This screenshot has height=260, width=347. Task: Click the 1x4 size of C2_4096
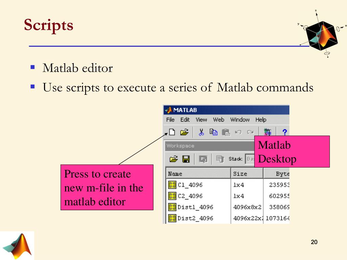tap(239, 196)
